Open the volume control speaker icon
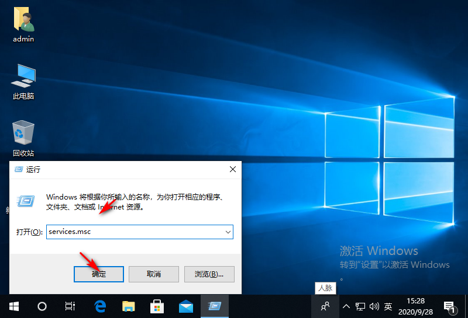The width and height of the screenshot is (468, 318). coord(374,306)
